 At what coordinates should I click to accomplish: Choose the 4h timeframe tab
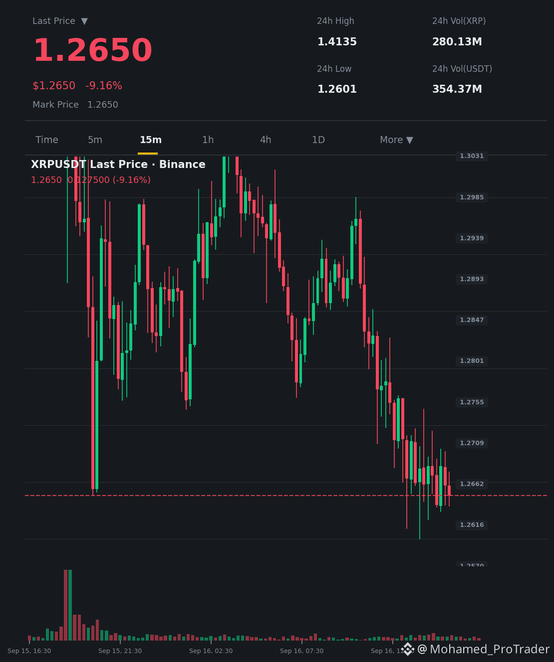click(x=266, y=140)
